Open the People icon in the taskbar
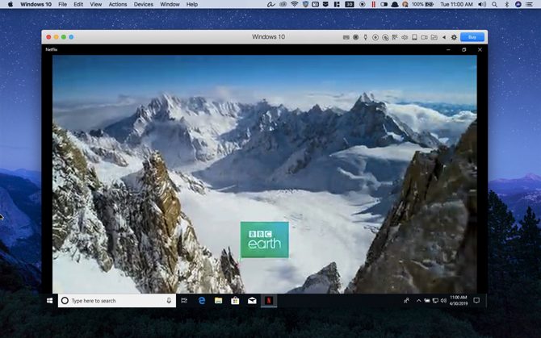 (406, 300)
